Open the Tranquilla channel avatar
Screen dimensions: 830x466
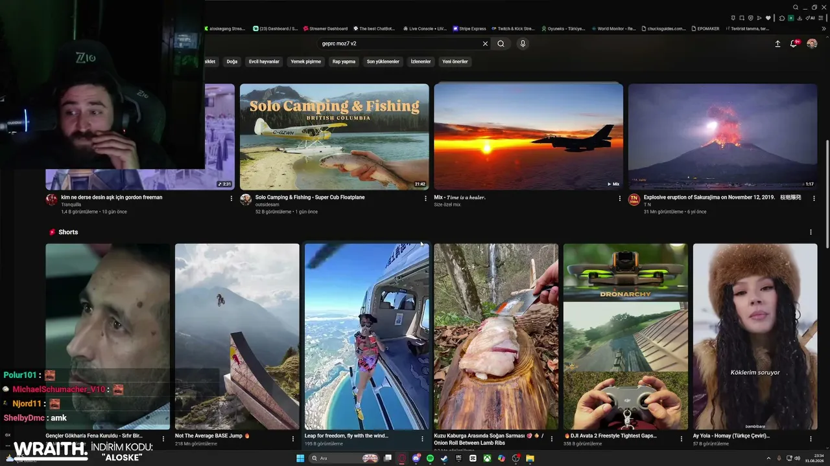click(x=52, y=200)
